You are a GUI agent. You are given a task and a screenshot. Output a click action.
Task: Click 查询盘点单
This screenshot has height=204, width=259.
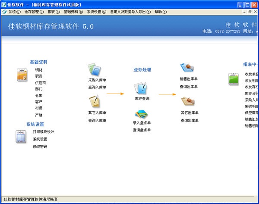[x=142, y=130]
